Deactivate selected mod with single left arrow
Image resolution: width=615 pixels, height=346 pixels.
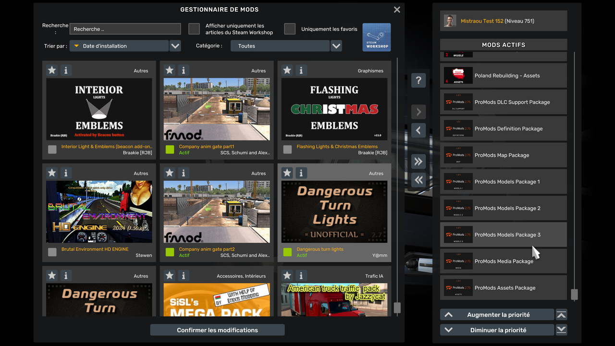[418, 130]
